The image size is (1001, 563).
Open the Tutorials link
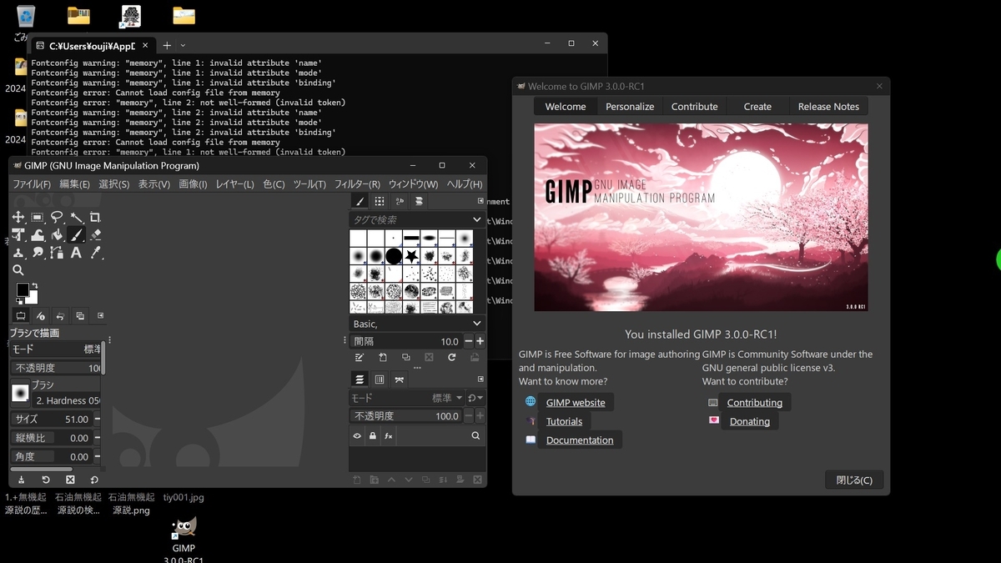(x=564, y=421)
